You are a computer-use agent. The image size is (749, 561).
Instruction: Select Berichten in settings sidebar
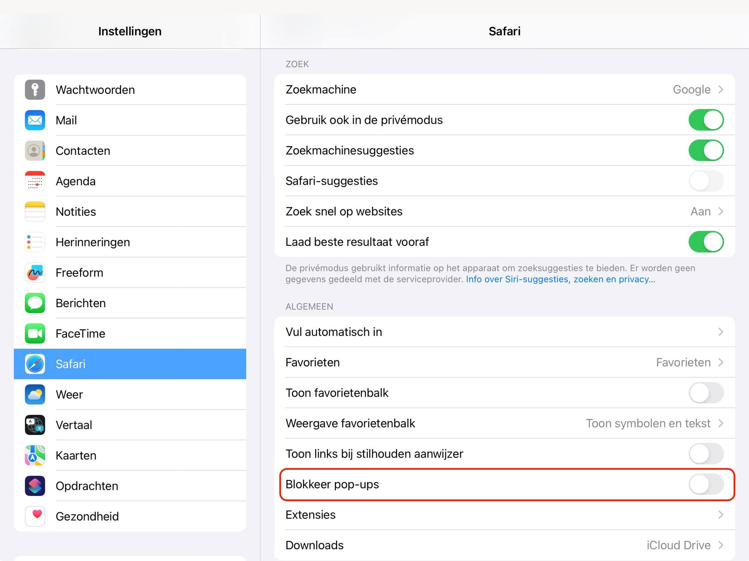click(130, 303)
